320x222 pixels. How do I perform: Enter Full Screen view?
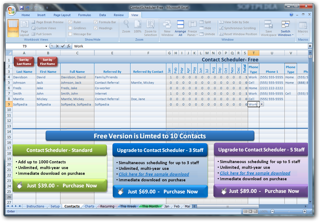[42, 34]
